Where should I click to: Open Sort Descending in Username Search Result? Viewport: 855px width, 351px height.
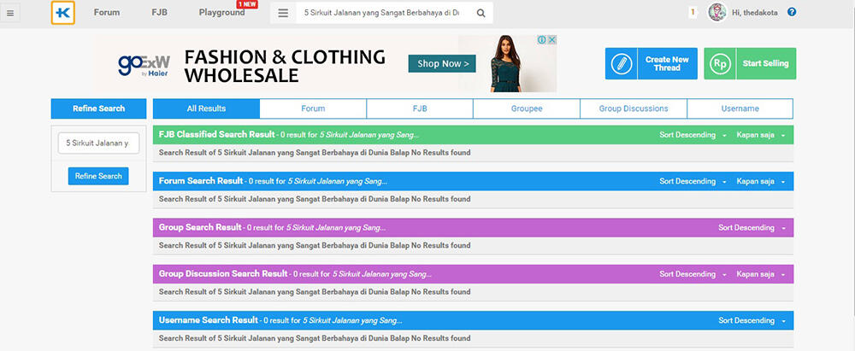752,320
